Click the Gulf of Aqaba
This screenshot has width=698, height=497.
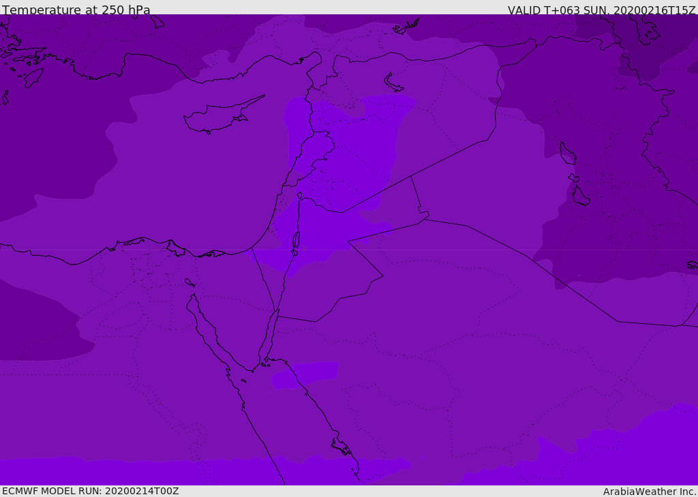coord(269,336)
